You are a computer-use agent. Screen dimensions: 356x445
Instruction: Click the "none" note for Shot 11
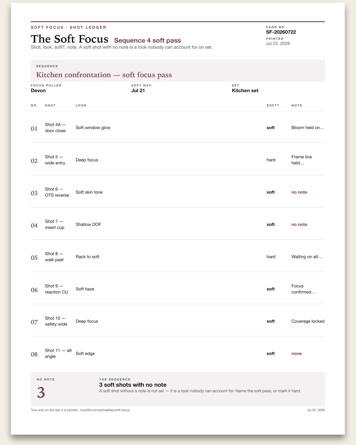coord(296,354)
